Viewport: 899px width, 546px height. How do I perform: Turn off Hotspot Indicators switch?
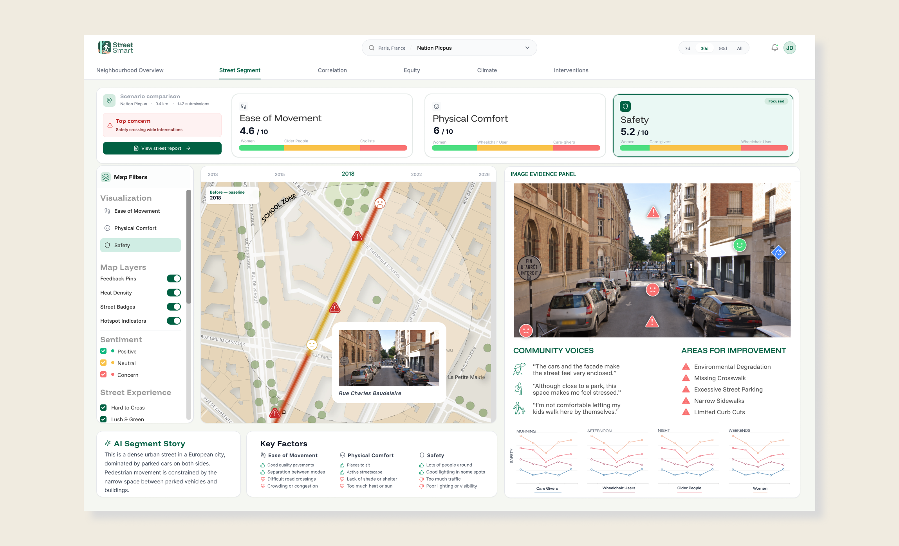tap(174, 321)
